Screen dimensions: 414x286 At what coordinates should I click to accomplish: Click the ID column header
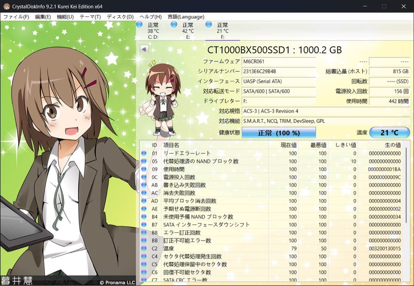click(x=154, y=145)
